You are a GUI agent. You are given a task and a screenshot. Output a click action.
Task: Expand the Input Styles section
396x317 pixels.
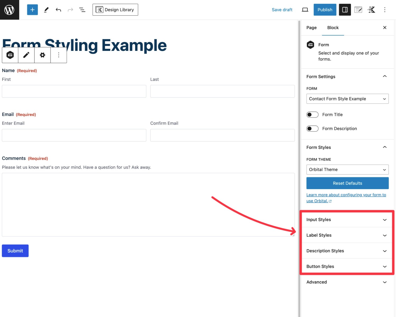[347, 220]
